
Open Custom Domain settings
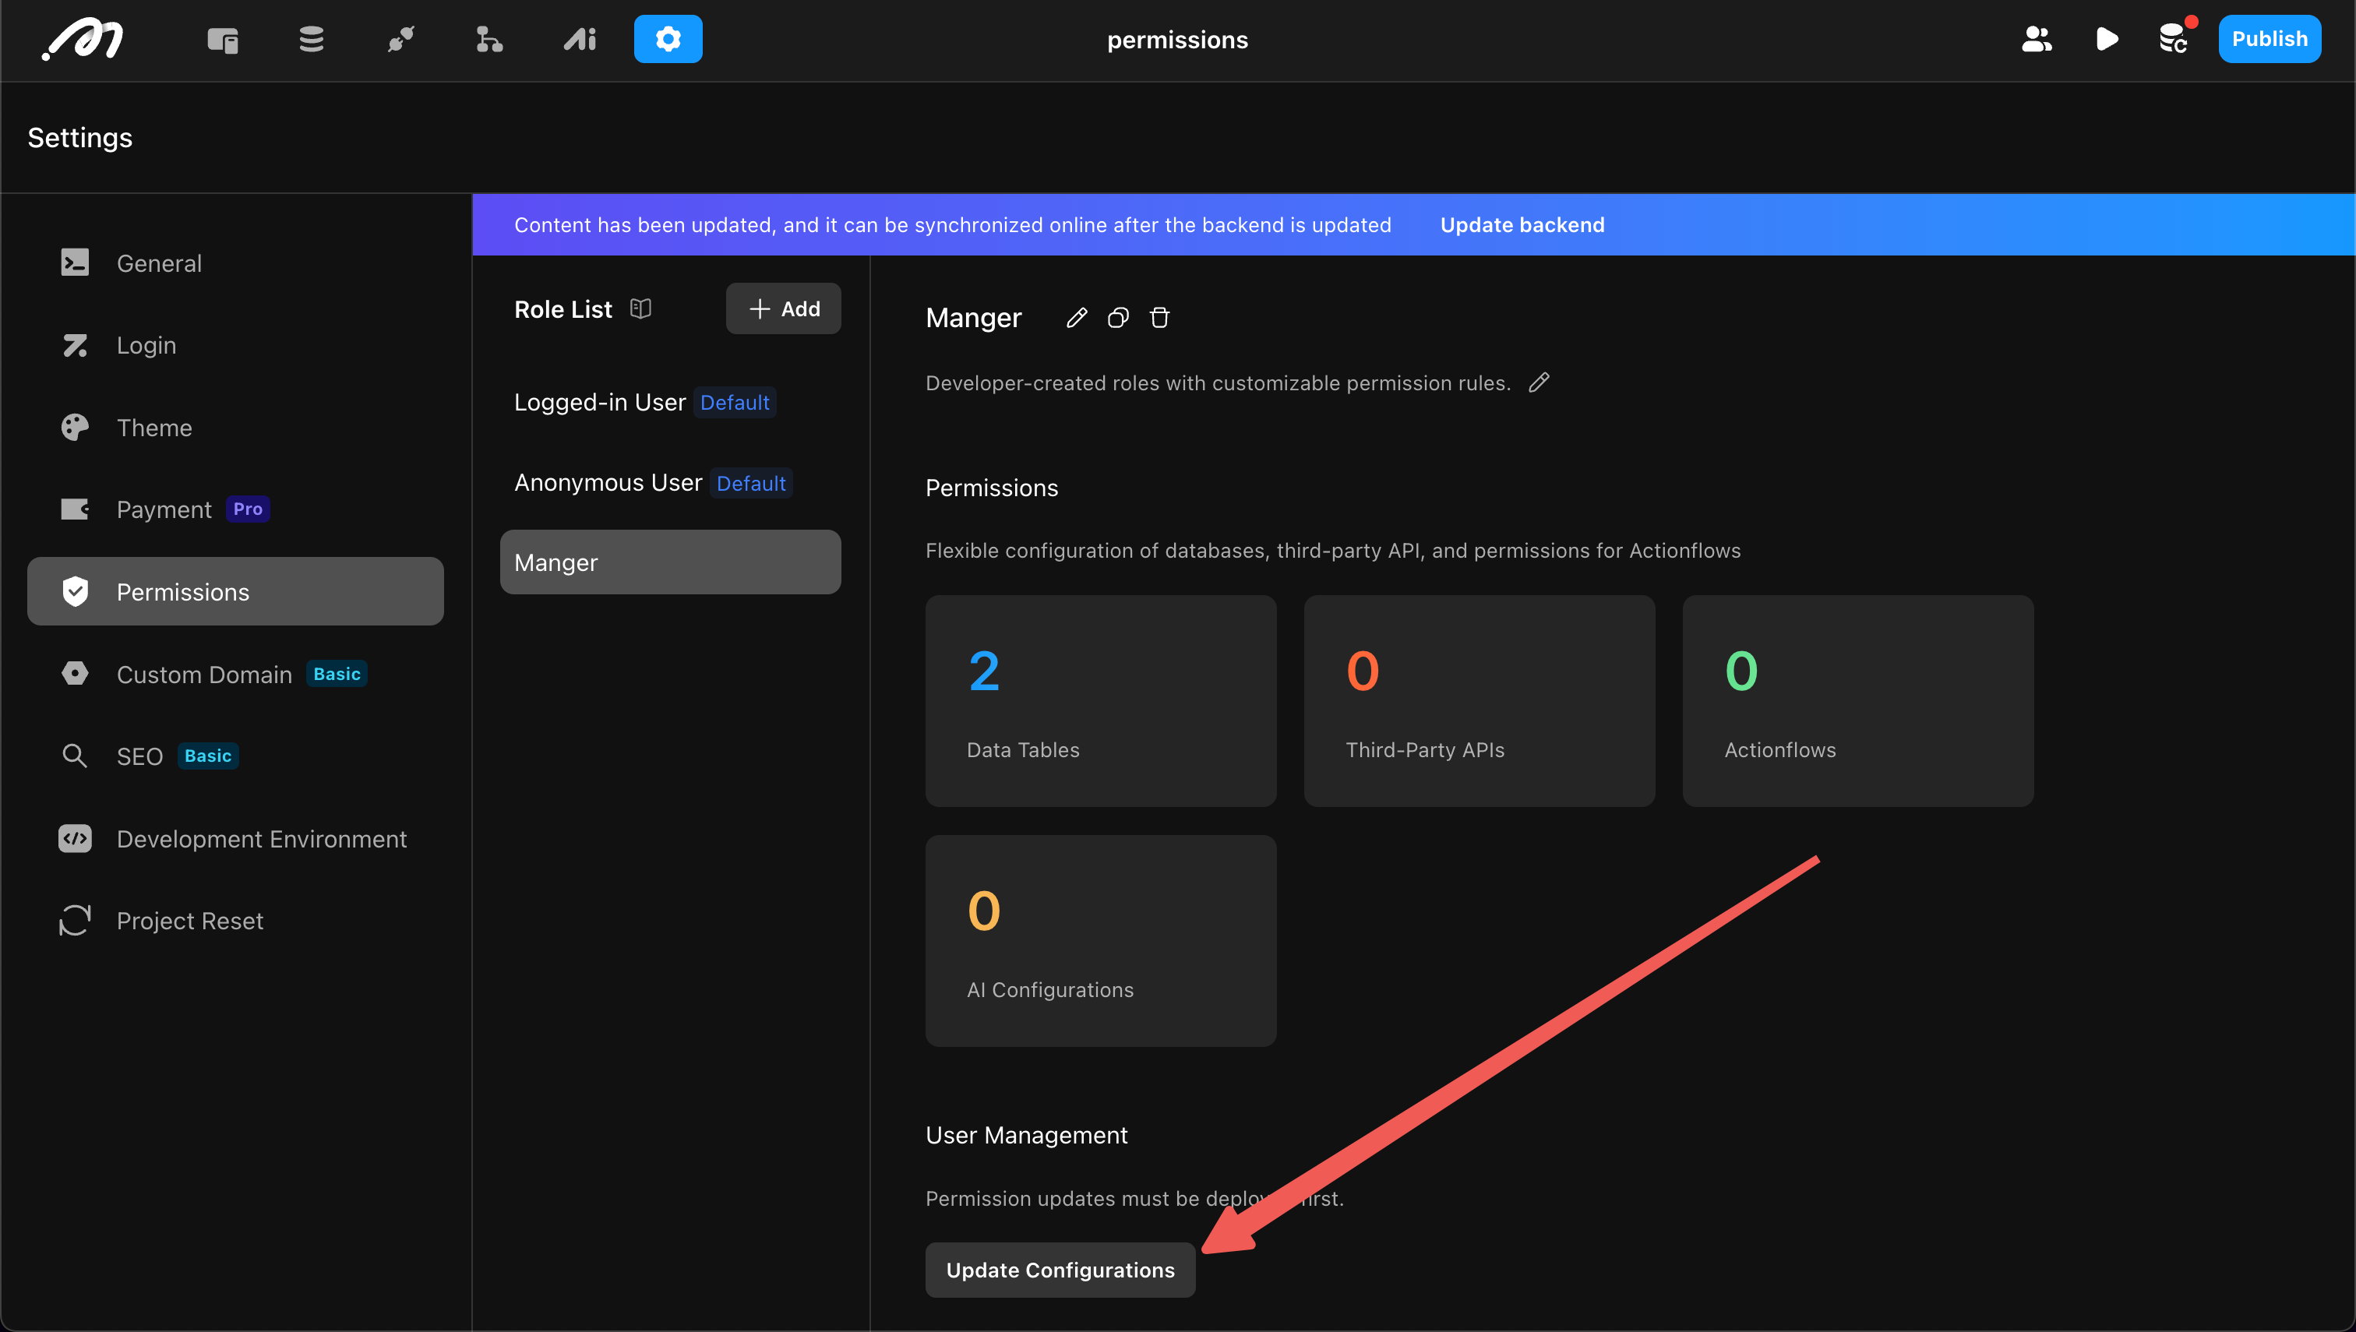click(x=235, y=675)
